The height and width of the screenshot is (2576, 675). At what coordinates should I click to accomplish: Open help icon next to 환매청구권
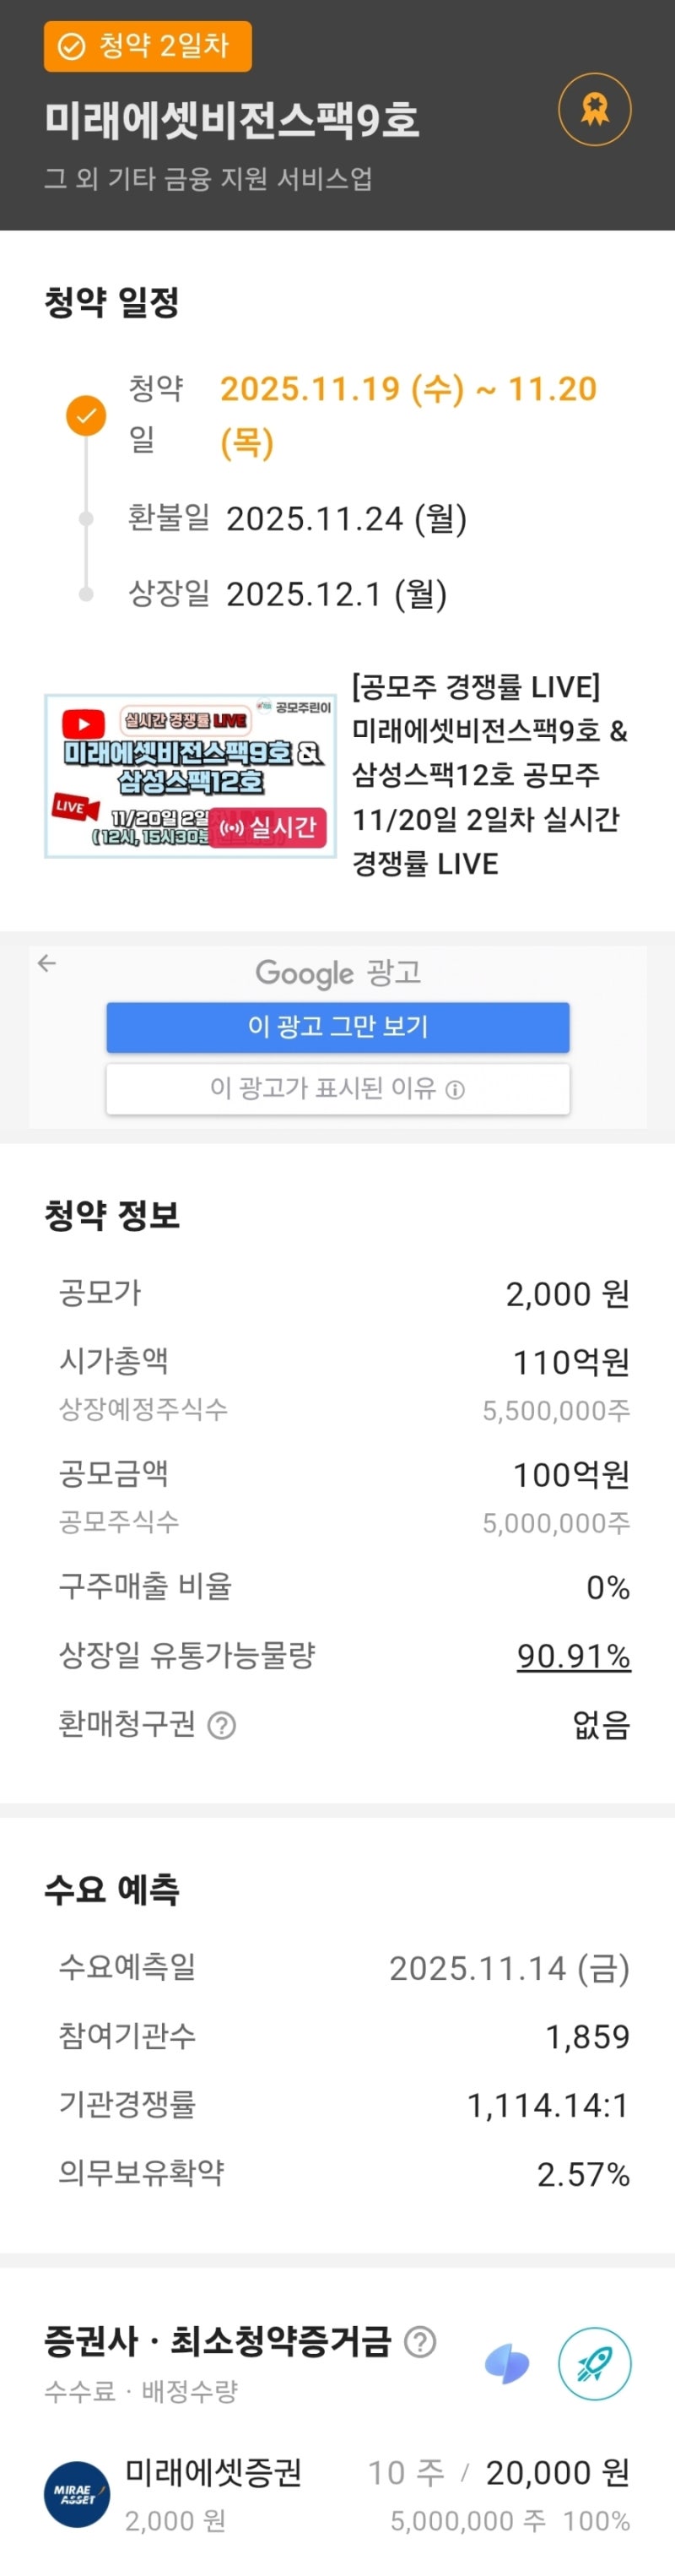(x=221, y=1724)
